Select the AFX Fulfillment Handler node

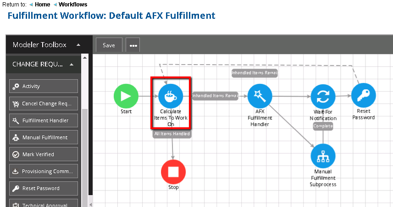(x=260, y=96)
